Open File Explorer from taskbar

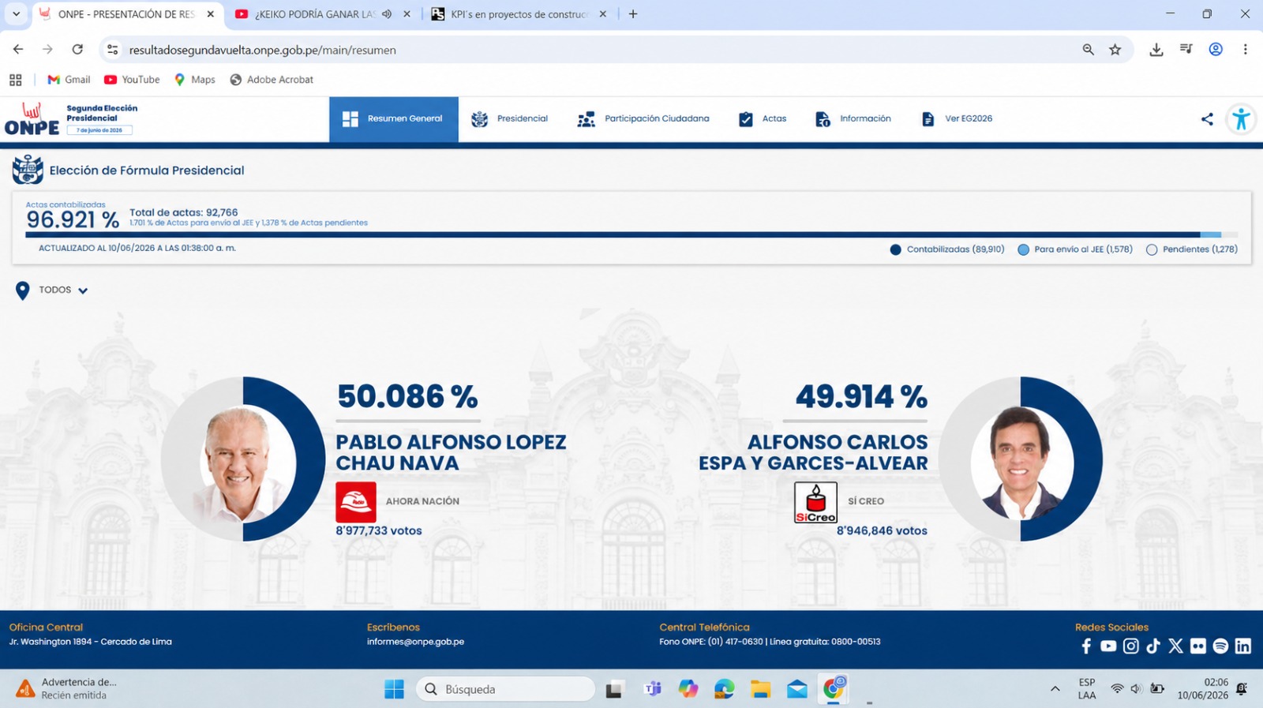pyautogui.click(x=761, y=689)
